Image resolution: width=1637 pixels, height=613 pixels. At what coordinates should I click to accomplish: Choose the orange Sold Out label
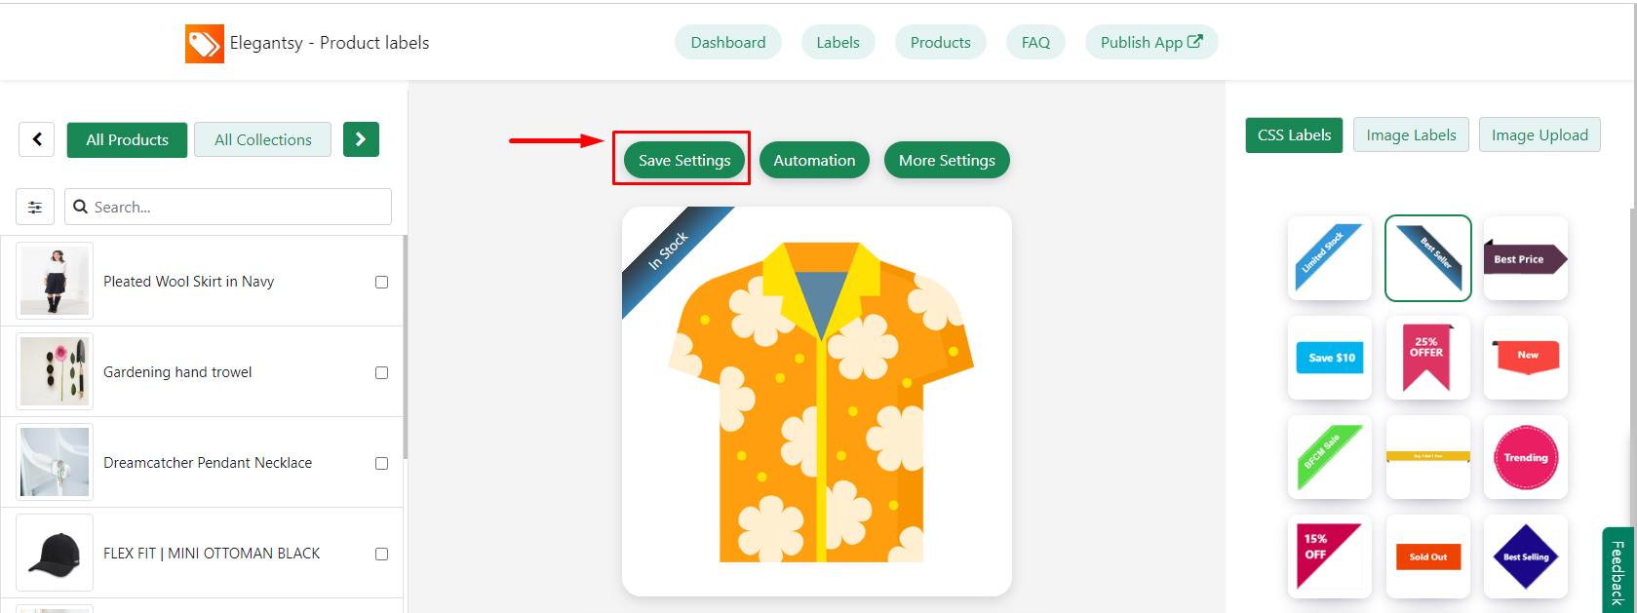click(x=1427, y=556)
